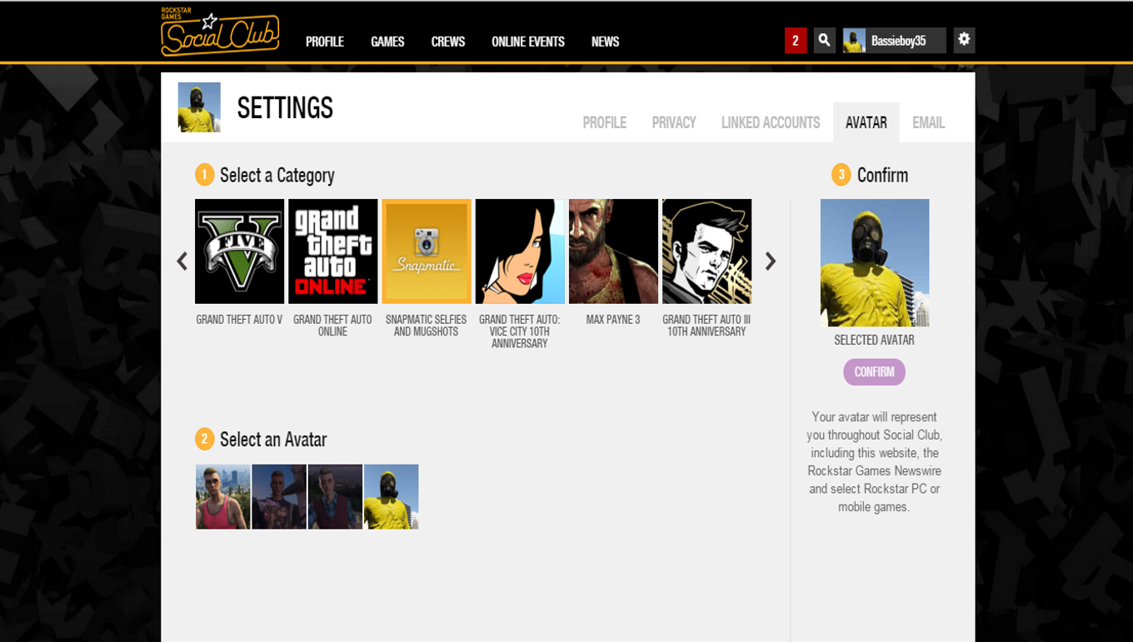The height and width of the screenshot is (642, 1133).
Task: Click the small avatar beside the Settings heading
Action: (x=199, y=107)
